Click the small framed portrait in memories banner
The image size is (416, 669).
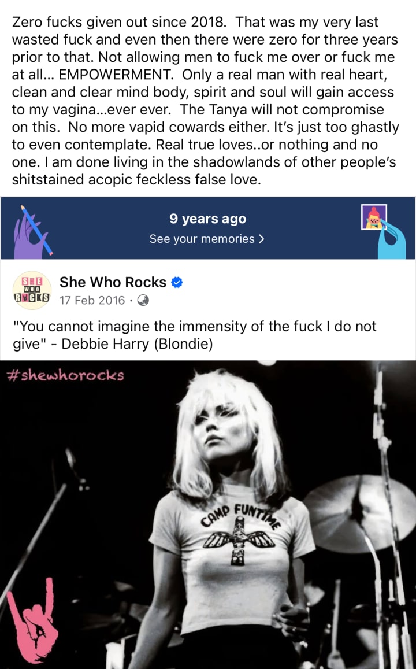click(374, 217)
